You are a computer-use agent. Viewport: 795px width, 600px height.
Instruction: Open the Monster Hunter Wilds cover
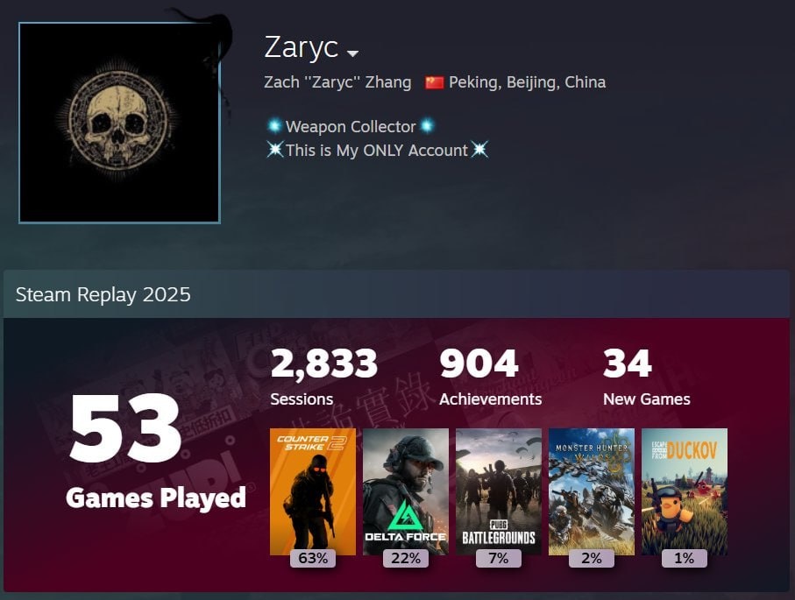click(x=591, y=491)
